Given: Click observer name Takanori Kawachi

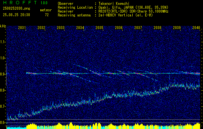Looking at the screenshot, I should click(114, 4).
